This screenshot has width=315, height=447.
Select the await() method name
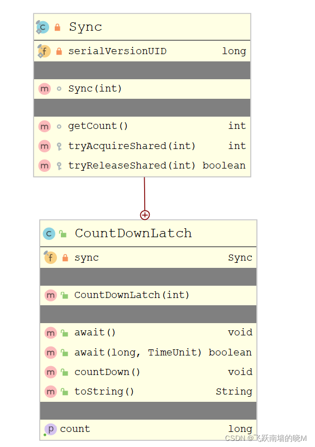96,333
